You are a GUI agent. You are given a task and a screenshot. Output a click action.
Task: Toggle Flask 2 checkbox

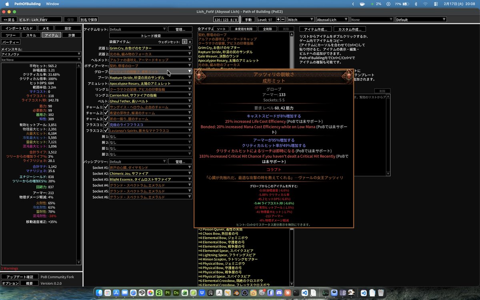tap(106, 130)
